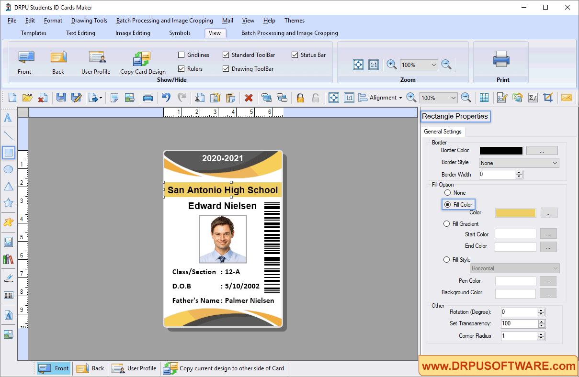Select the Text tool in drawing toolbar
The image size is (579, 377).
pos(8,118)
